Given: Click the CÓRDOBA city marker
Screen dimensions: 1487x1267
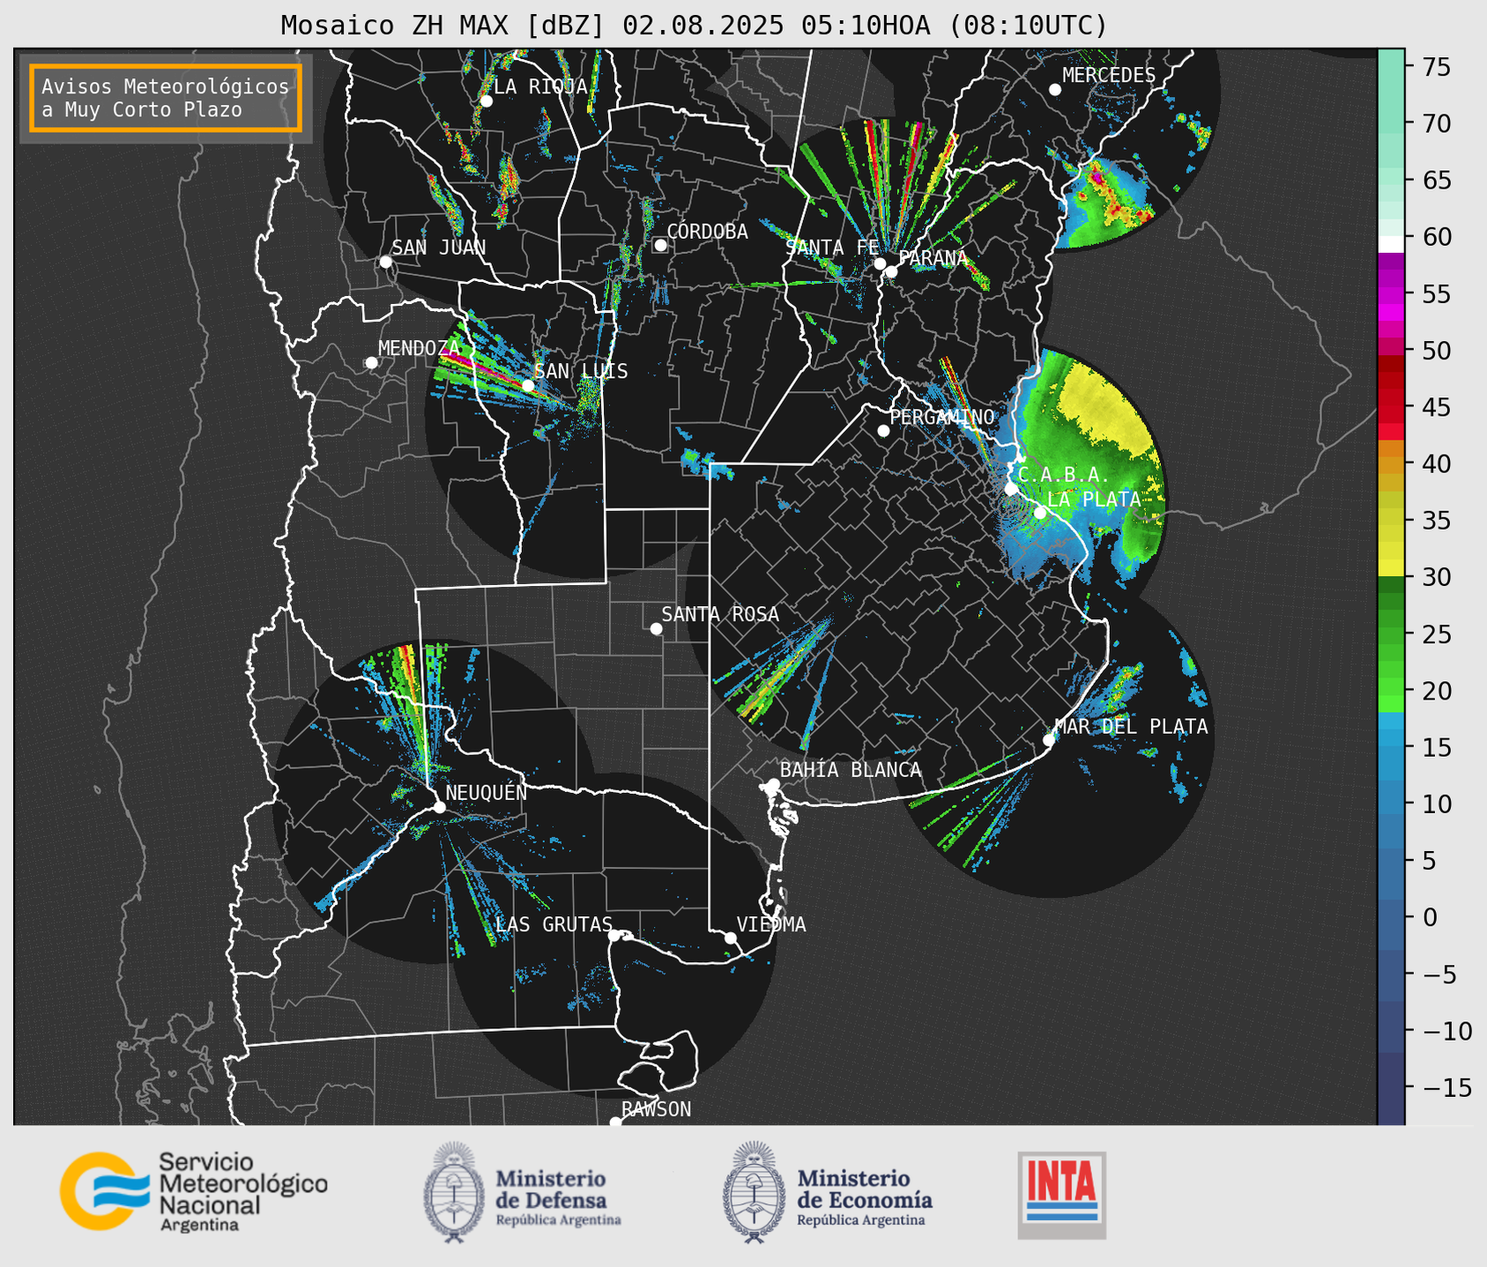Looking at the screenshot, I should pos(660,245).
